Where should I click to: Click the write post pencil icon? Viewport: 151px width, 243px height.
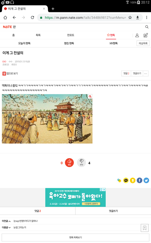146,35
